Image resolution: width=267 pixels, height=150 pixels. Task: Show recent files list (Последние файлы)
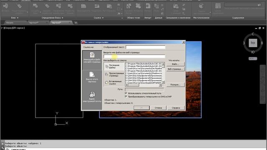[114, 66]
